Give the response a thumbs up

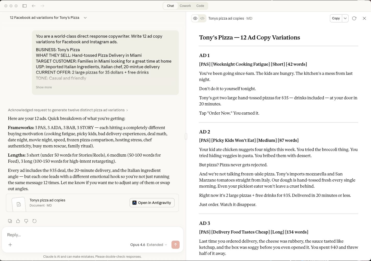(x=18, y=221)
